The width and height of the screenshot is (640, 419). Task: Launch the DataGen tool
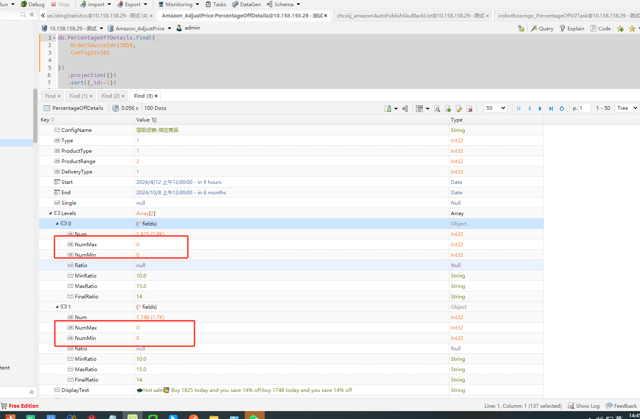[246, 4]
